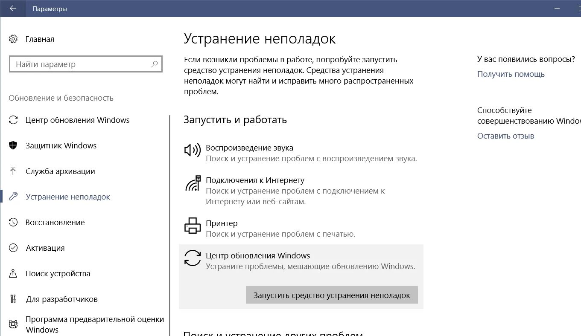
Task: Open Программа предварительной оценки Windows
Action: click(x=95, y=324)
